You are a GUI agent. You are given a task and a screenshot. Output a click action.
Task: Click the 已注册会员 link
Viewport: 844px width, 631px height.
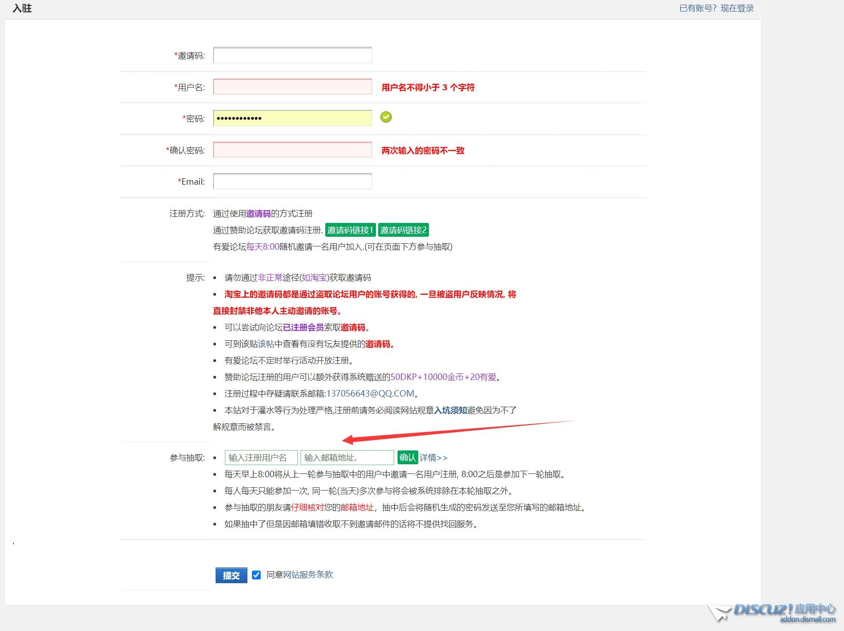coord(303,327)
